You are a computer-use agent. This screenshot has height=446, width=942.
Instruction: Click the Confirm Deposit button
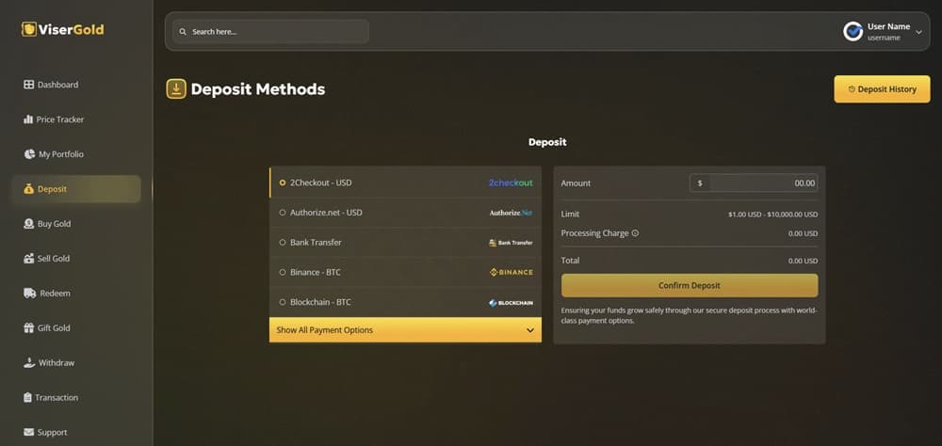point(690,286)
